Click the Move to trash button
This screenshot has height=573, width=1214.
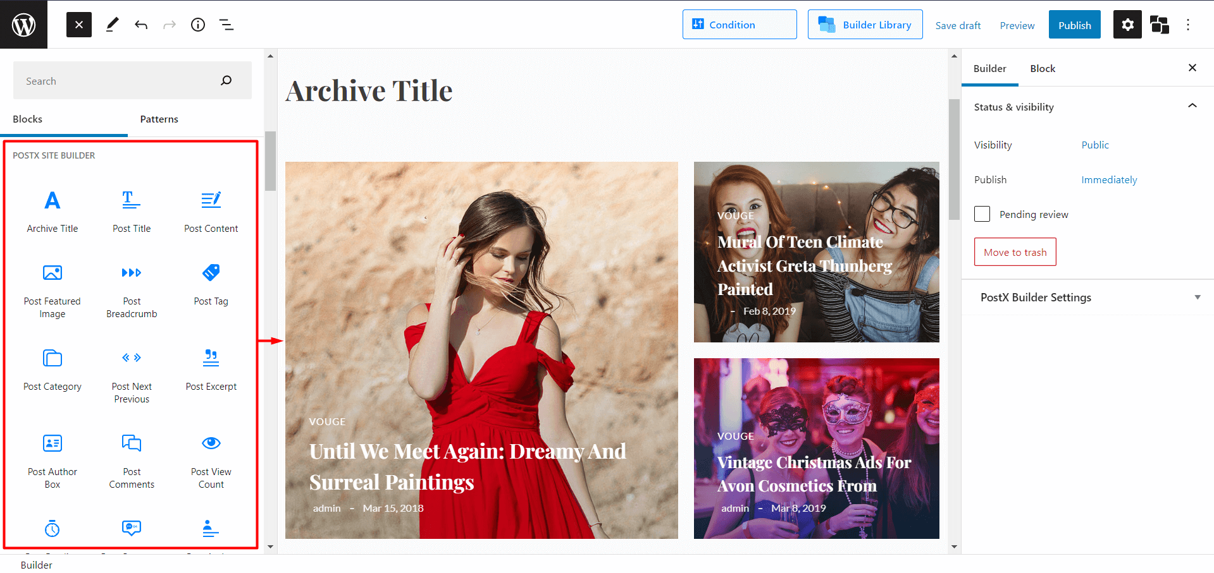pyautogui.click(x=1015, y=251)
